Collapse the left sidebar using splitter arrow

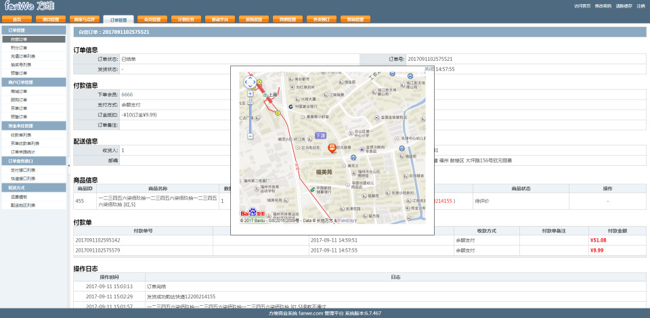click(x=68, y=165)
